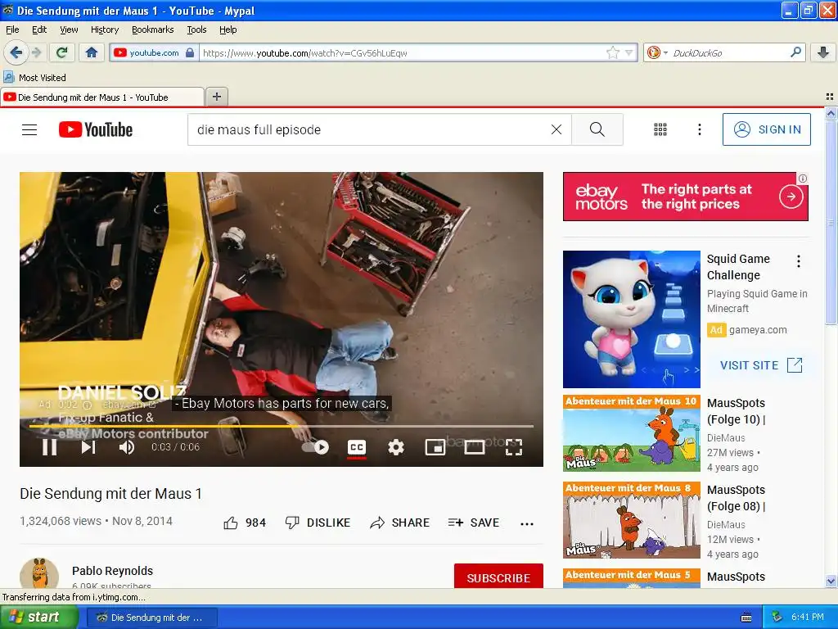Expand the URL history dropdown arrow
Viewport: 838px width, 629px height.
(x=629, y=52)
